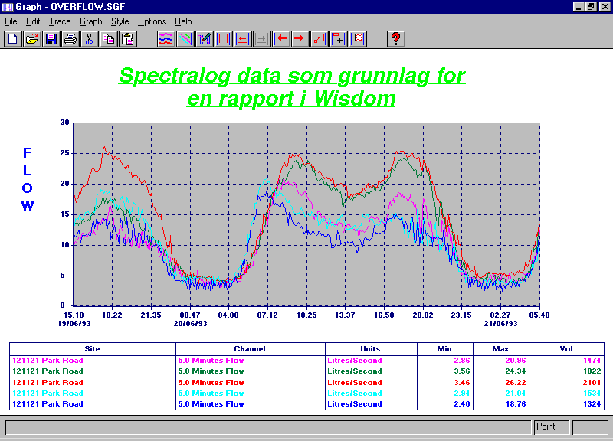The width and height of the screenshot is (613, 441).
Task: Click the two red vertical bars icon
Action: pyautogui.click(x=224, y=39)
